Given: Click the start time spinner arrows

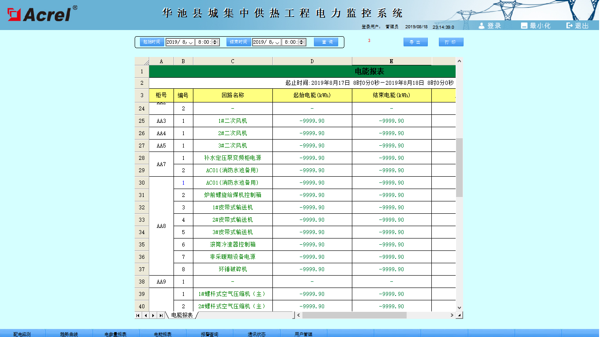Looking at the screenshot, I should [215, 42].
